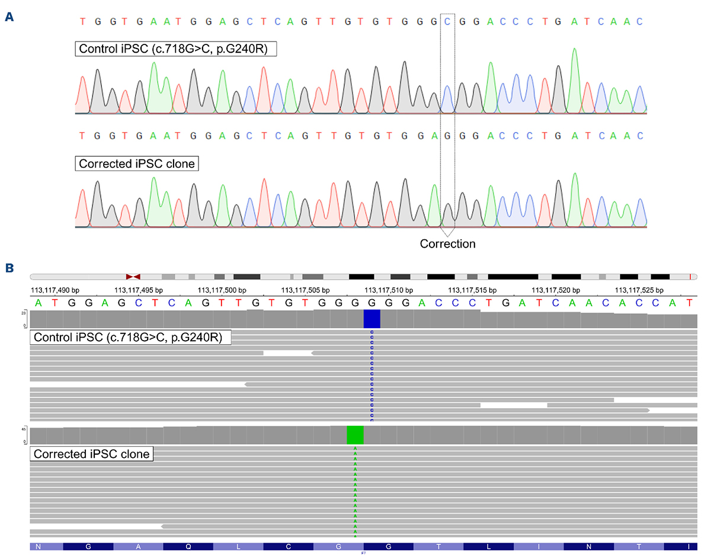The image size is (711, 558).
Task: Click the red centromere marker on the ideogram
Action: pyautogui.click(x=133, y=277)
